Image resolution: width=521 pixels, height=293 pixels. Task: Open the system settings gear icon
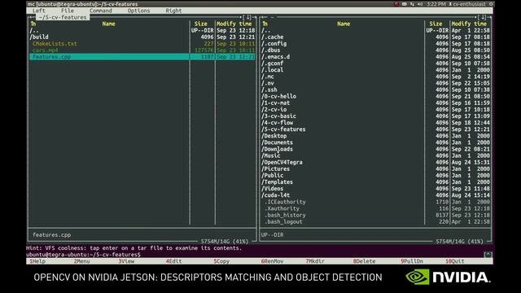[491, 4]
